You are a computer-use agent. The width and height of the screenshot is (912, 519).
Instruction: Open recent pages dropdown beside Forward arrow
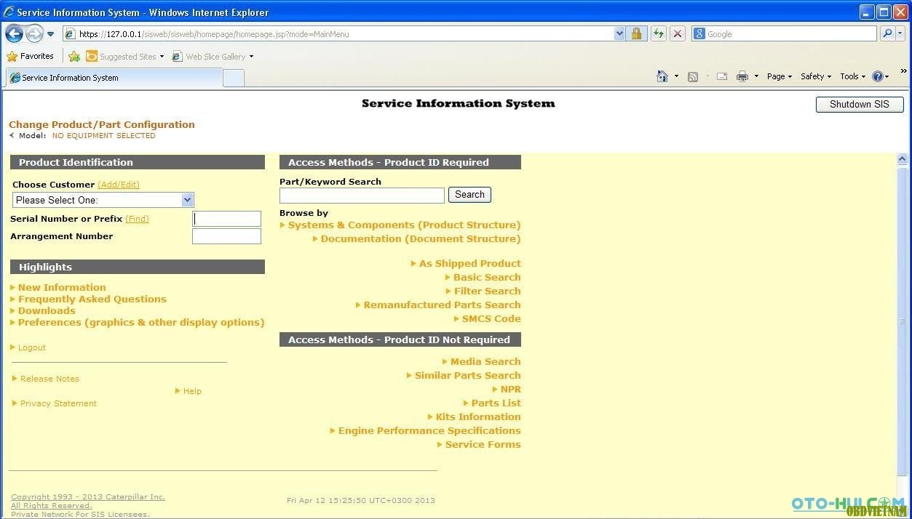(x=50, y=34)
